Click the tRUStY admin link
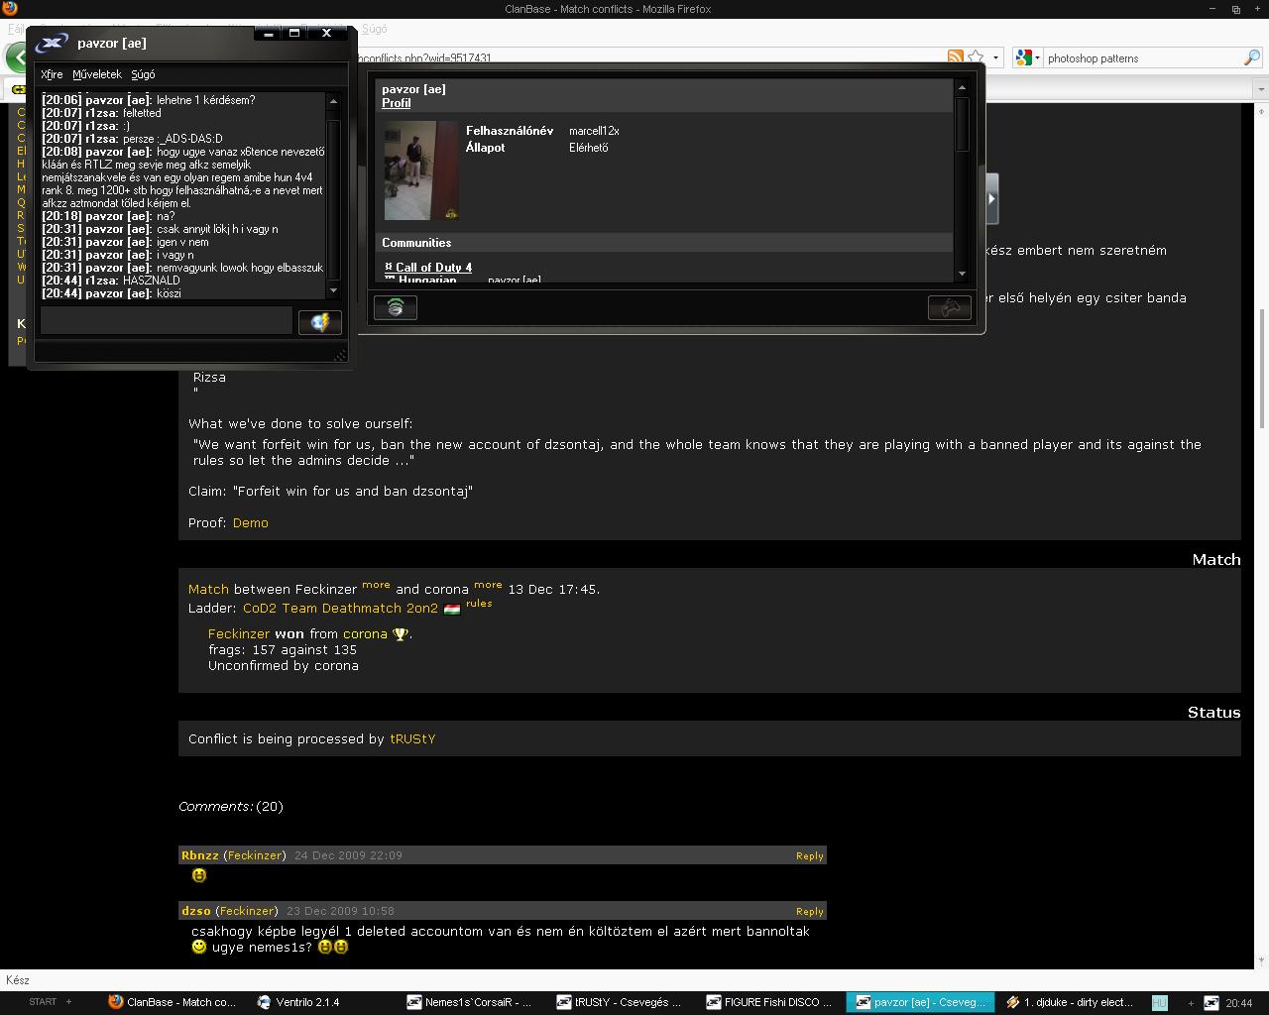This screenshot has width=1269, height=1015. 412,738
